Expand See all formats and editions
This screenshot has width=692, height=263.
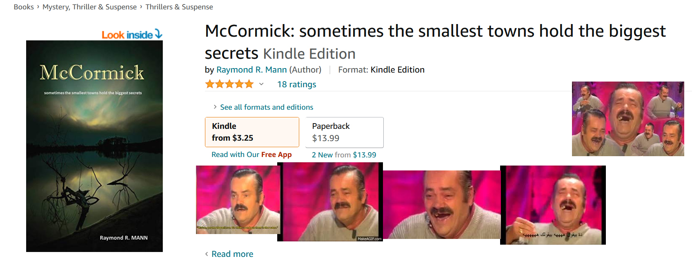coord(266,107)
